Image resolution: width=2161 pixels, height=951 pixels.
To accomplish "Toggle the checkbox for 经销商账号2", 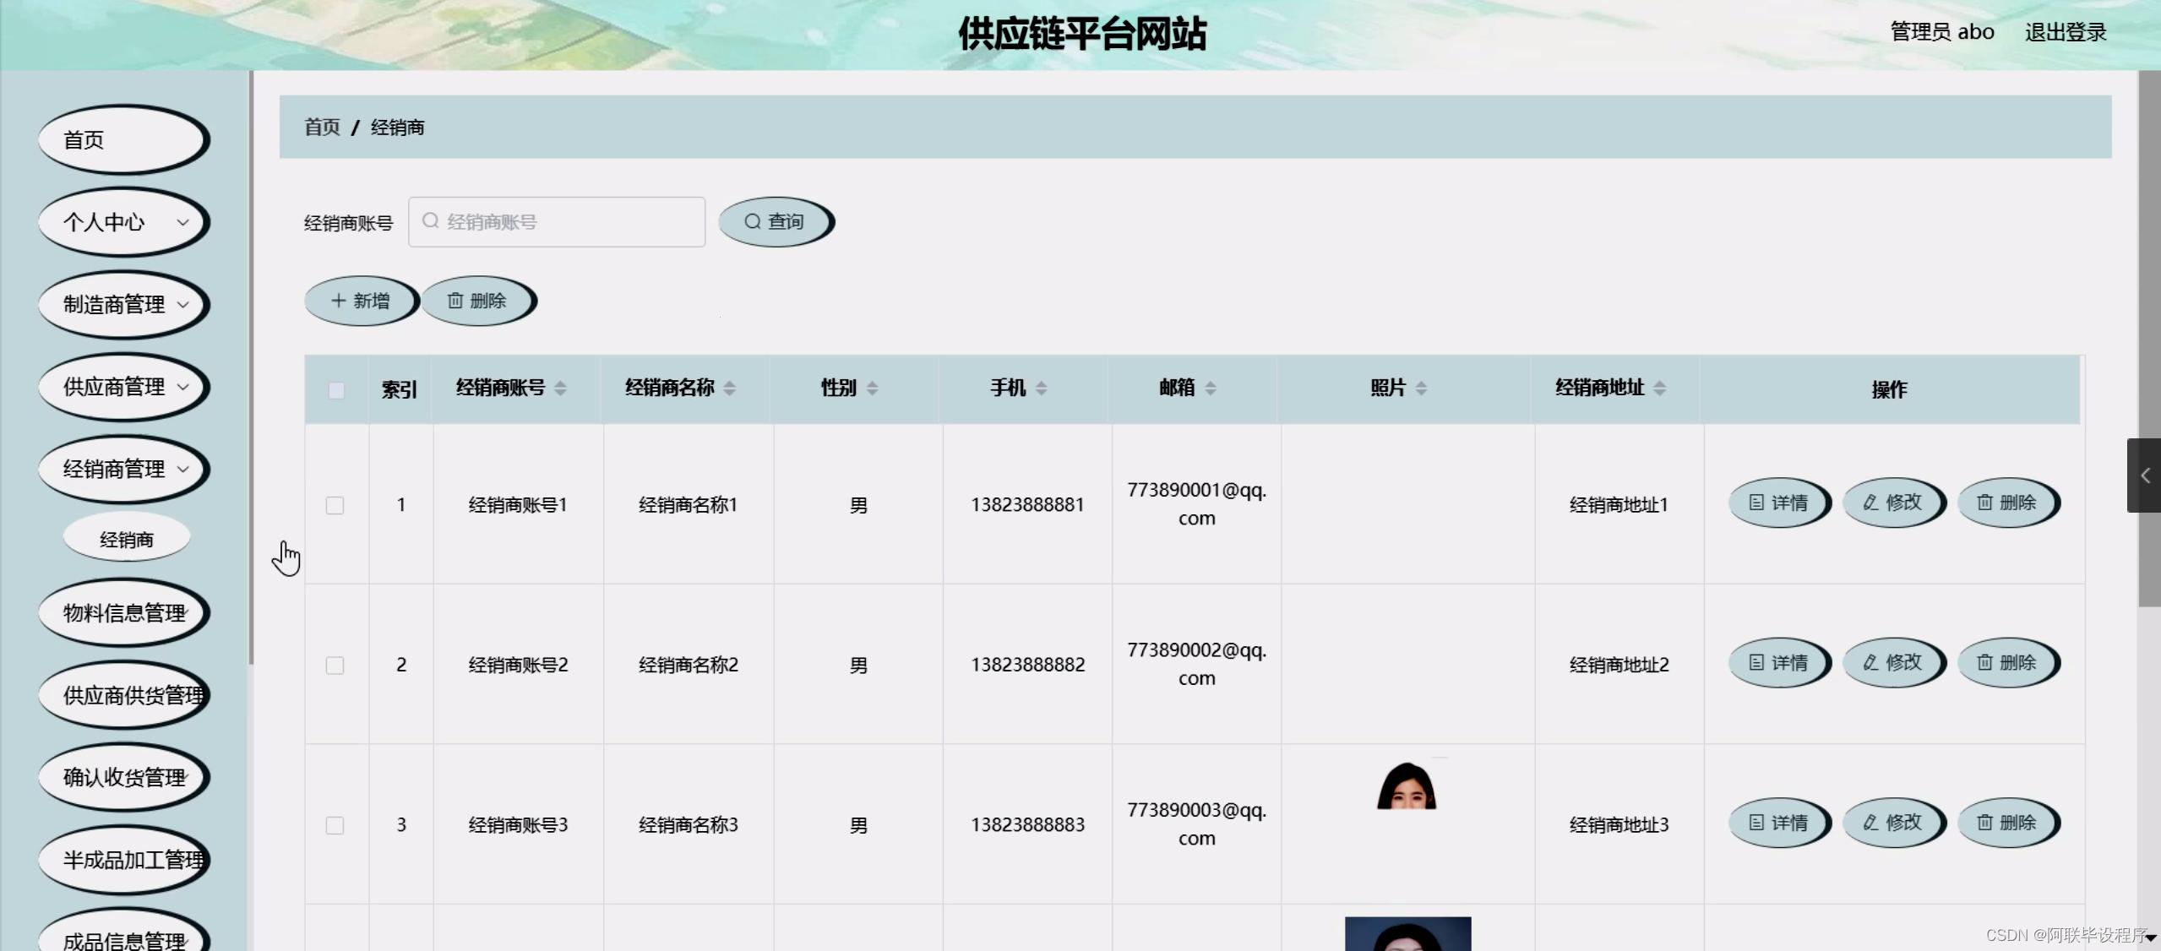I will pos(335,665).
